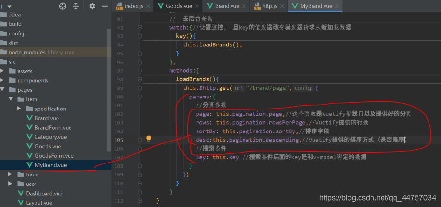Click fold marker at line 100 params
Viewport: 441px width, 207px height.
140,97
